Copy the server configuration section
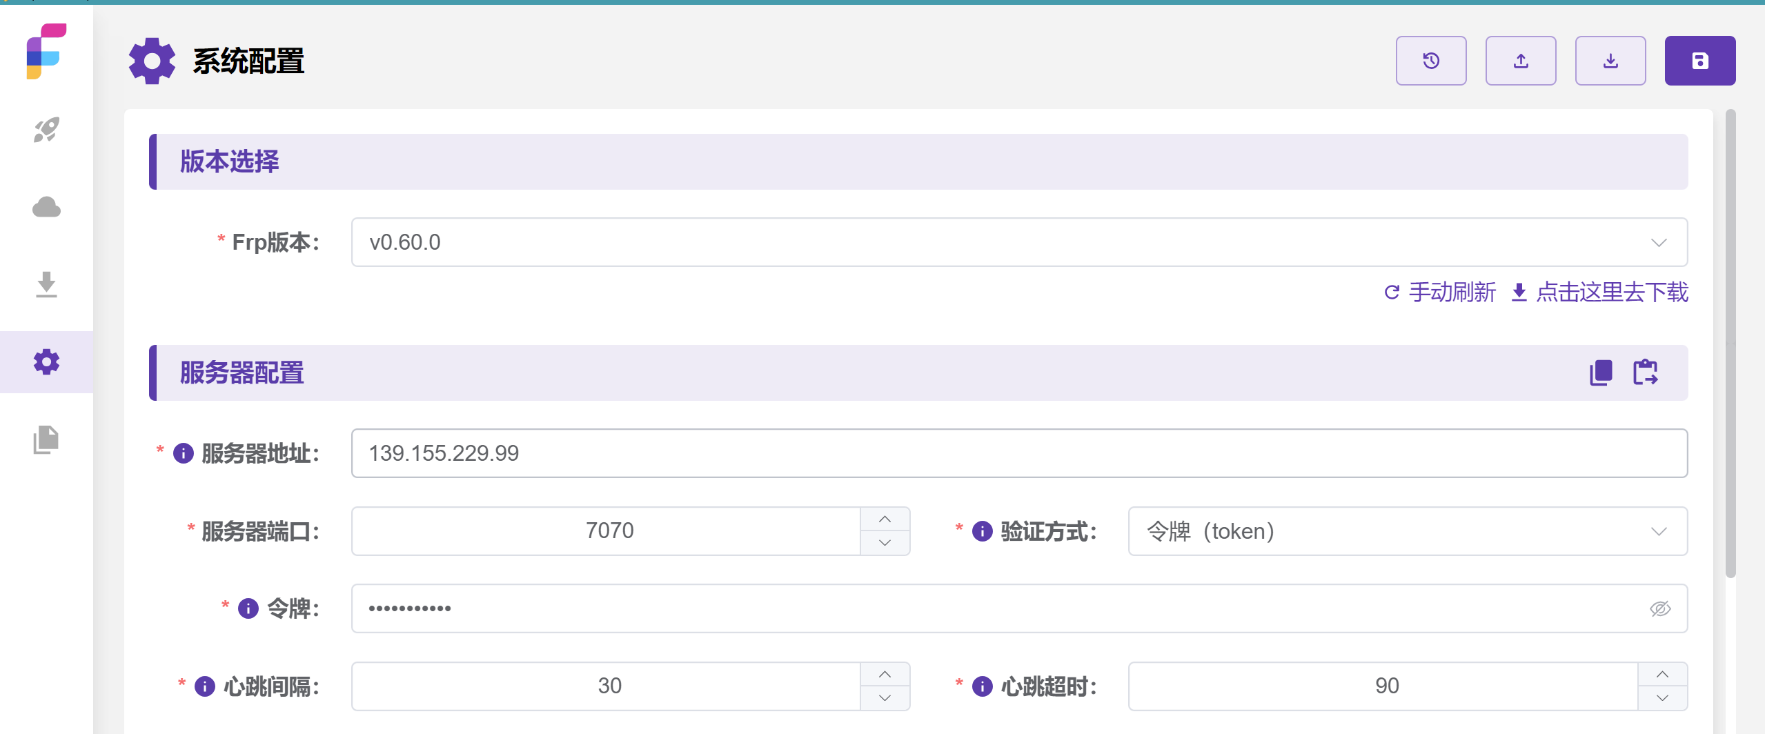This screenshot has width=1765, height=734. coord(1601,373)
